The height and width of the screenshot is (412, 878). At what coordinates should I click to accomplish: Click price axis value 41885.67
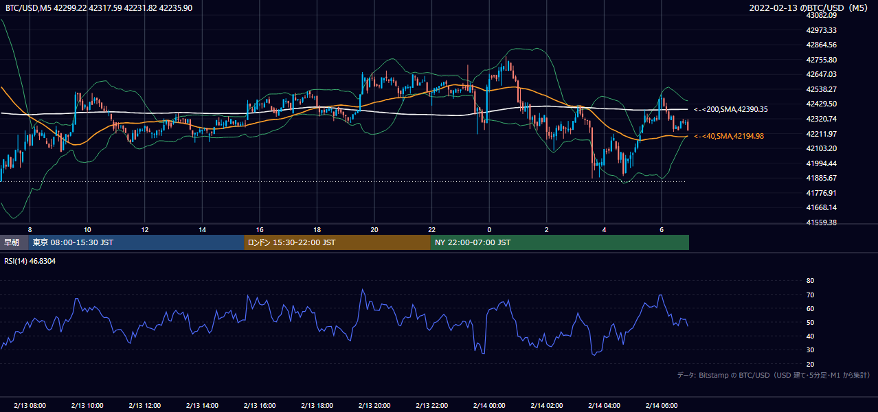click(821, 178)
